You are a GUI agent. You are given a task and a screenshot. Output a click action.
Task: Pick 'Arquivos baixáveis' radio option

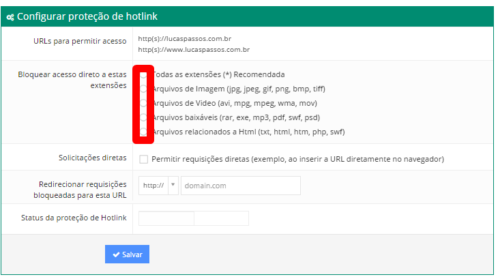143,117
